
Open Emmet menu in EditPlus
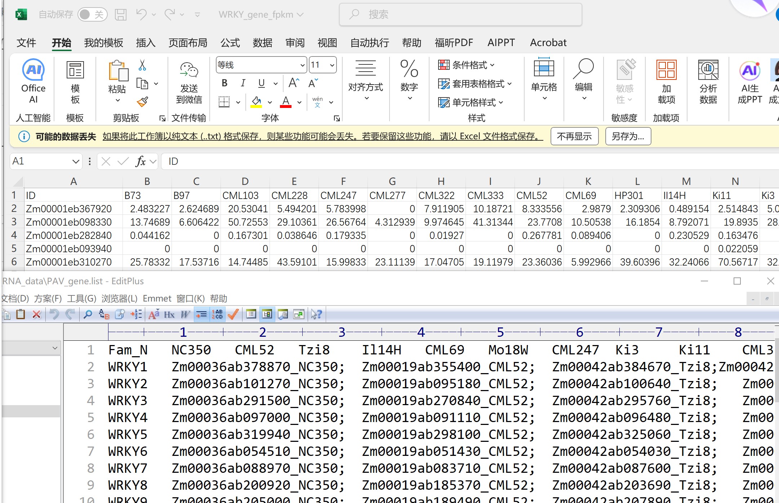(157, 299)
